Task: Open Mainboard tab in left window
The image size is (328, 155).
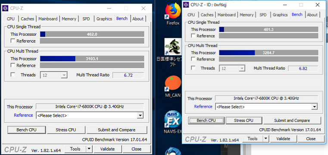Action: point(48,19)
